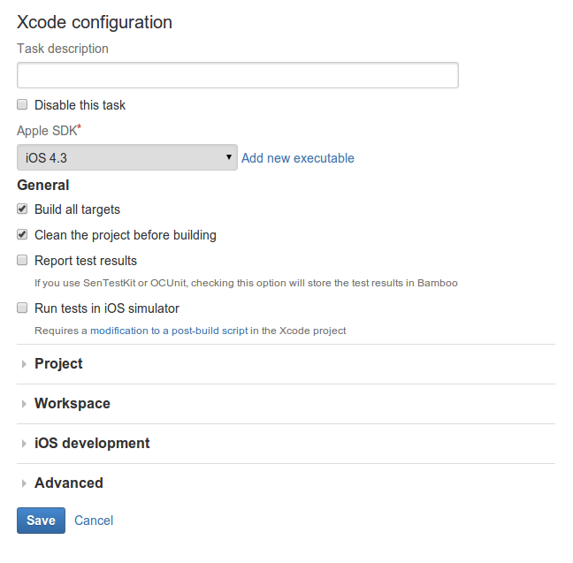Click the Workspace section disclosure triangle
The width and height of the screenshot is (573, 563).
tap(24, 404)
